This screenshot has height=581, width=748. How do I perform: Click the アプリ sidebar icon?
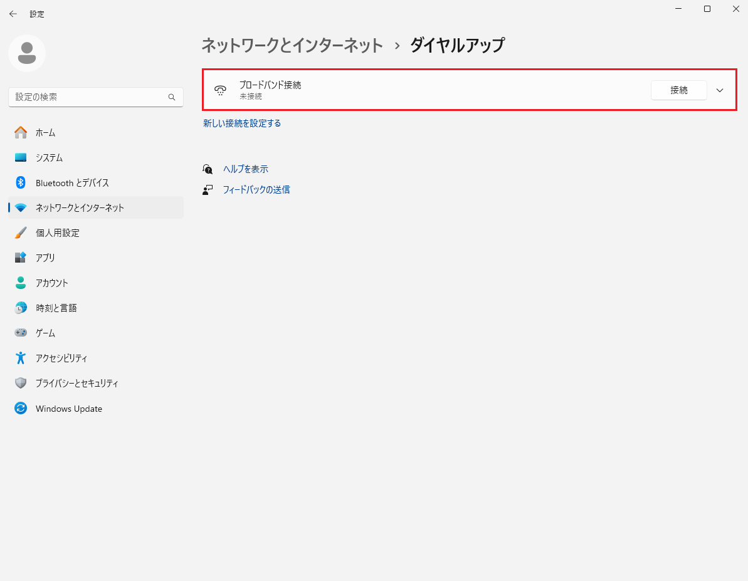coord(19,258)
